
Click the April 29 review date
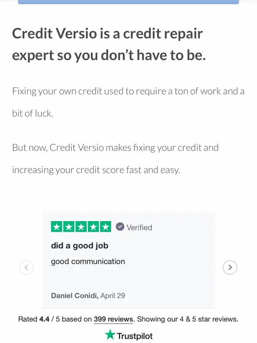113,296
